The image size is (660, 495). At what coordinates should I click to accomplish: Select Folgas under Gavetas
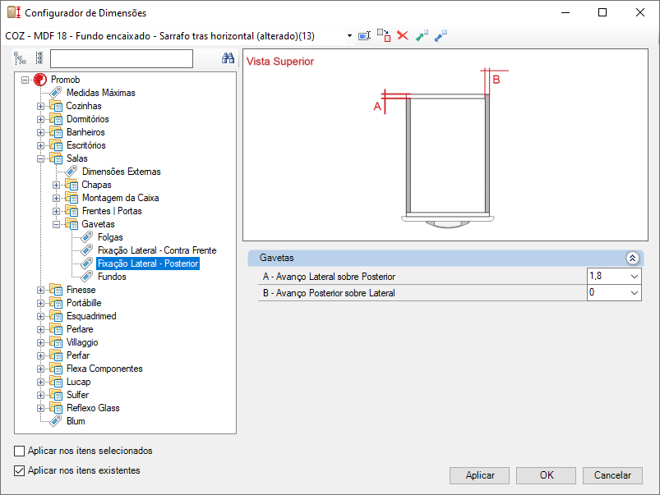[x=110, y=237]
